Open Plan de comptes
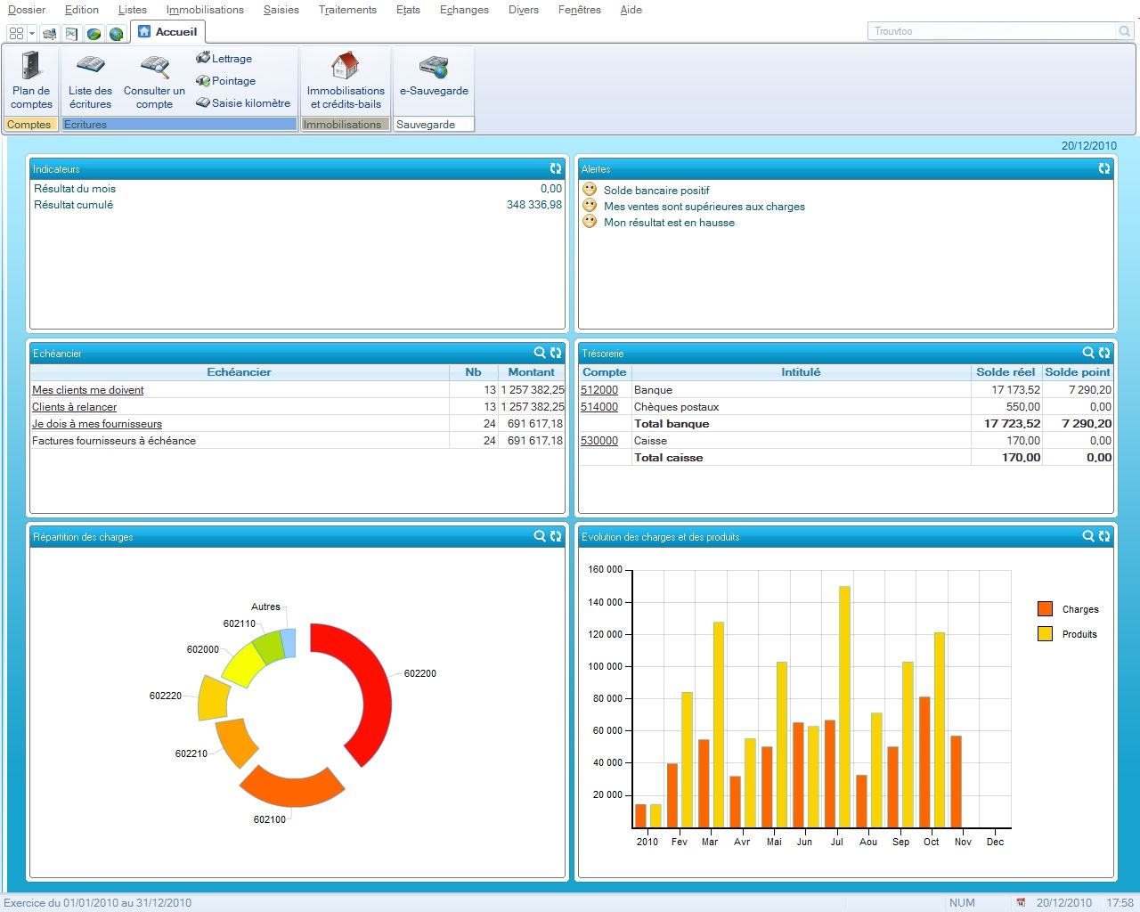The height and width of the screenshot is (912, 1140). point(31,80)
